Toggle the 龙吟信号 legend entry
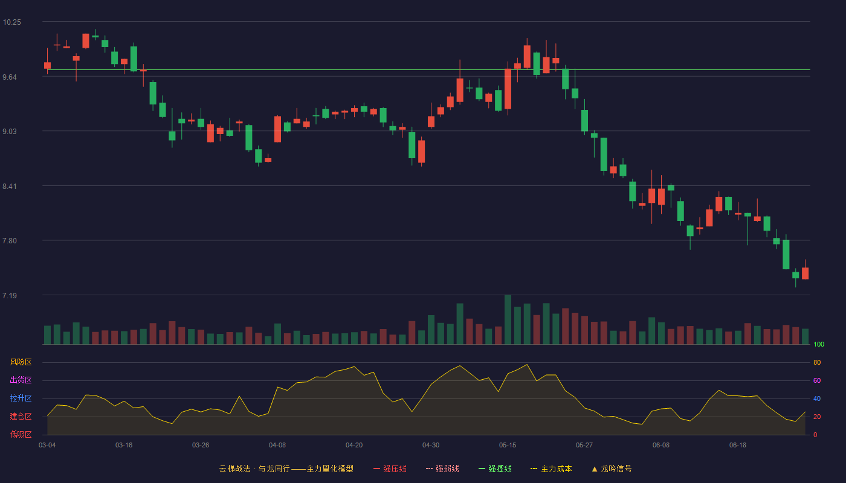The height and width of the screenshot is (483, 846). pyautogui.click(x=611, y=469)
